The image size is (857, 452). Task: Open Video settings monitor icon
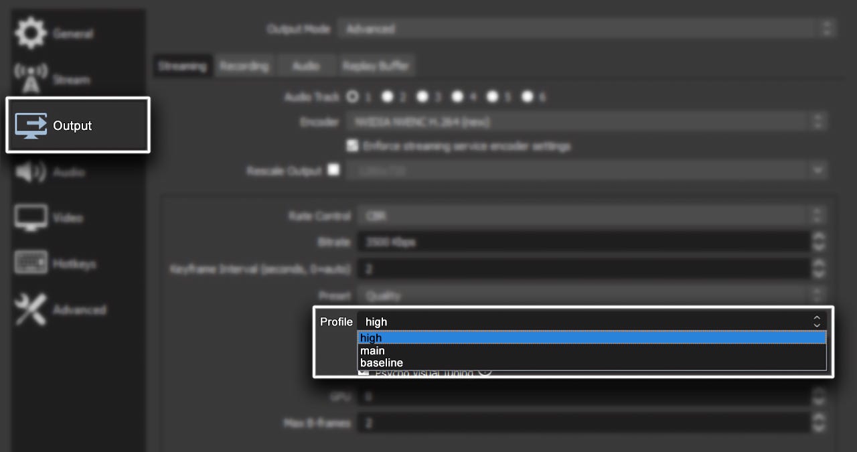coord(31,218)
